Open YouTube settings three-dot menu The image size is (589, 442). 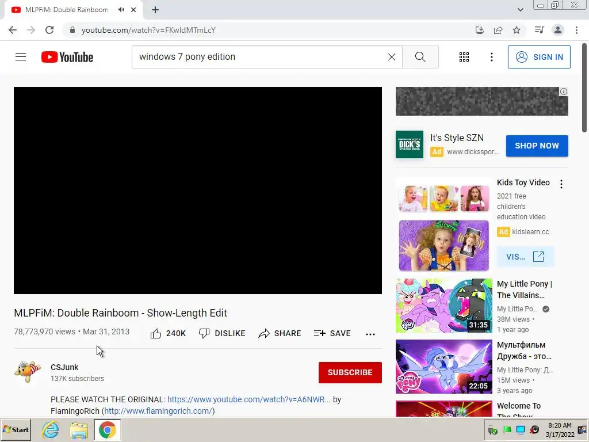(491, 57)
